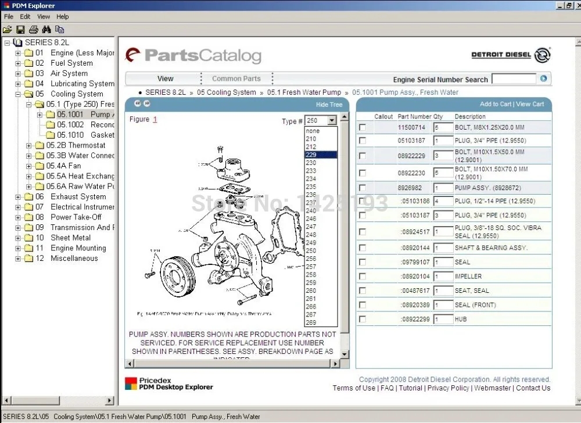Click the figure panel horizontal scrollbar
The width and height of the screenshot is (581, 423).
click(x=232, y=364)
